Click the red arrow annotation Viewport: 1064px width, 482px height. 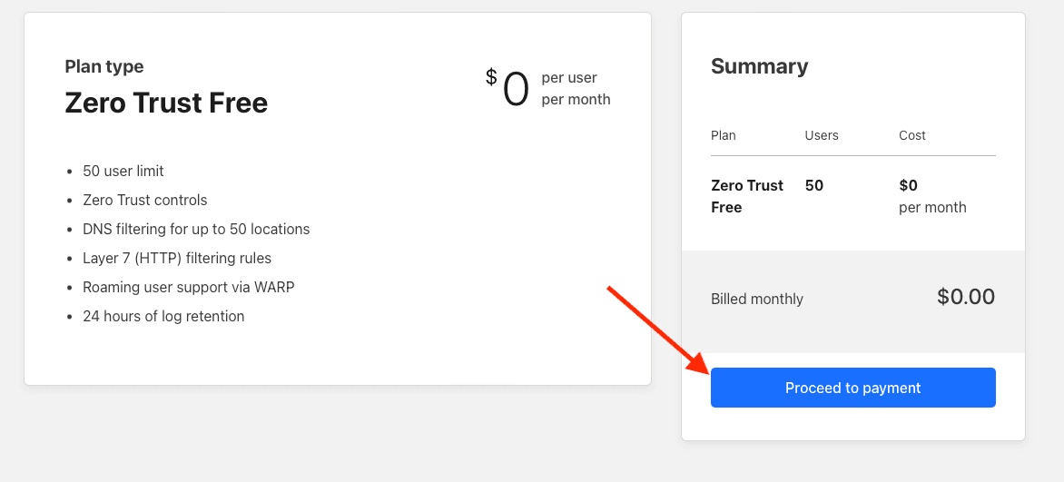coord(657,330)
